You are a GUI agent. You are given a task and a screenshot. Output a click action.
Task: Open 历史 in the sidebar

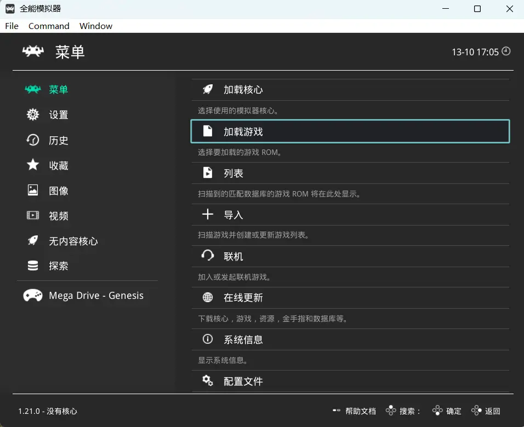[x=58, y=140]
